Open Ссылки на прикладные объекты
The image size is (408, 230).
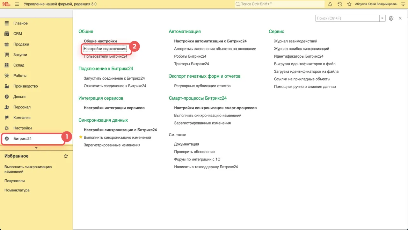(302, 79)
